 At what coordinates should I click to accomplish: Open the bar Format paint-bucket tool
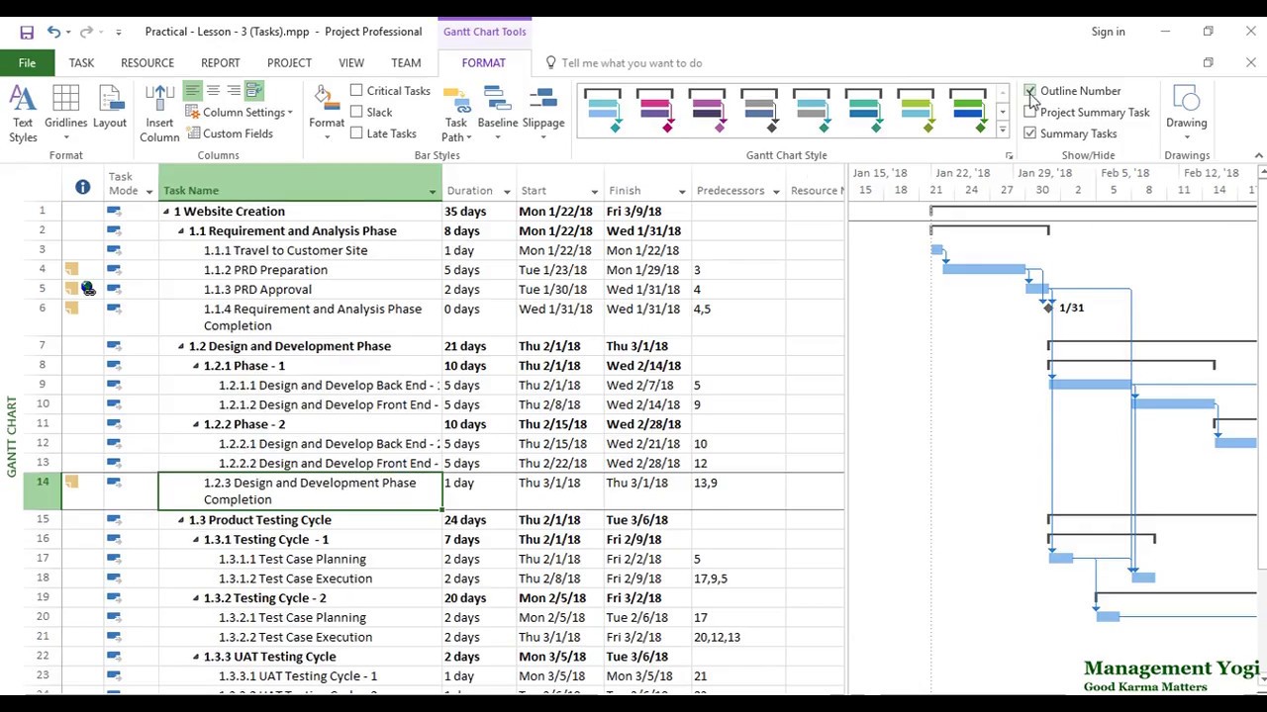coord(326,112)
